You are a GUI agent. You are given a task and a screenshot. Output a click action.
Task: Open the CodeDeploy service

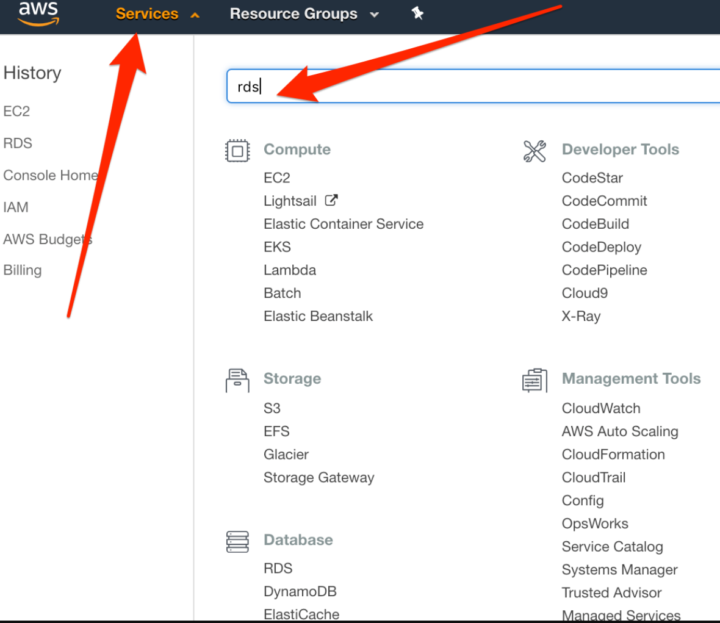[x=602, y=248]
